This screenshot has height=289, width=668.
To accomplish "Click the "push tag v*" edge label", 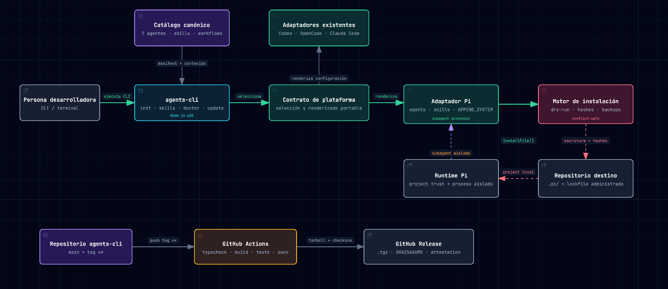I will [163, 240].
